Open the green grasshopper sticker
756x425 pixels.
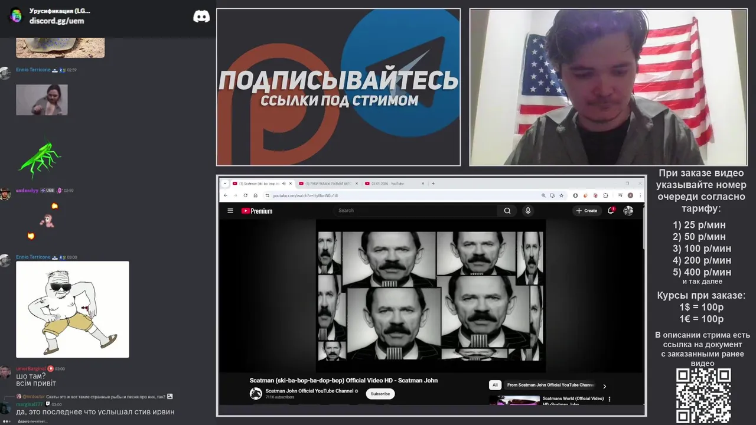pyautogui.click(x=40, y=159)
